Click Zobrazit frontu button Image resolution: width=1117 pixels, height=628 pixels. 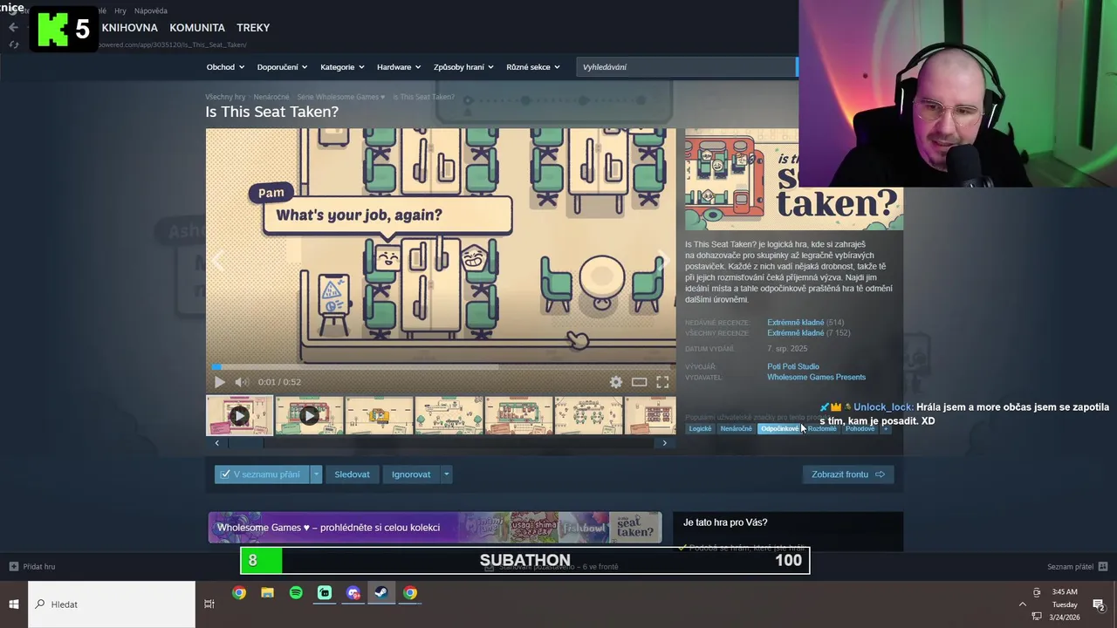click(x=847, y=474)
